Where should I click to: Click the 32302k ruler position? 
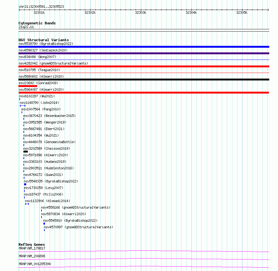[x=90, y=12]
